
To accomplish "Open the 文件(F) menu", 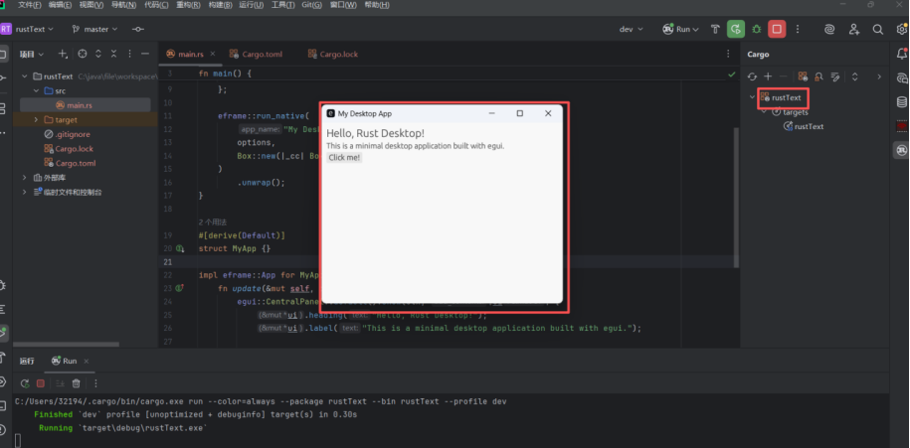I will [x=30, y=5].
